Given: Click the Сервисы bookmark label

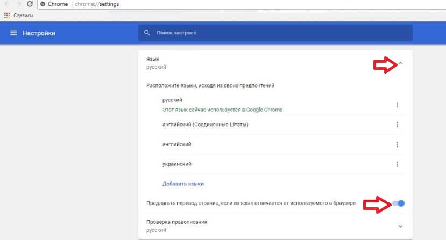Looking at the screenshot, I should (23, 16).
